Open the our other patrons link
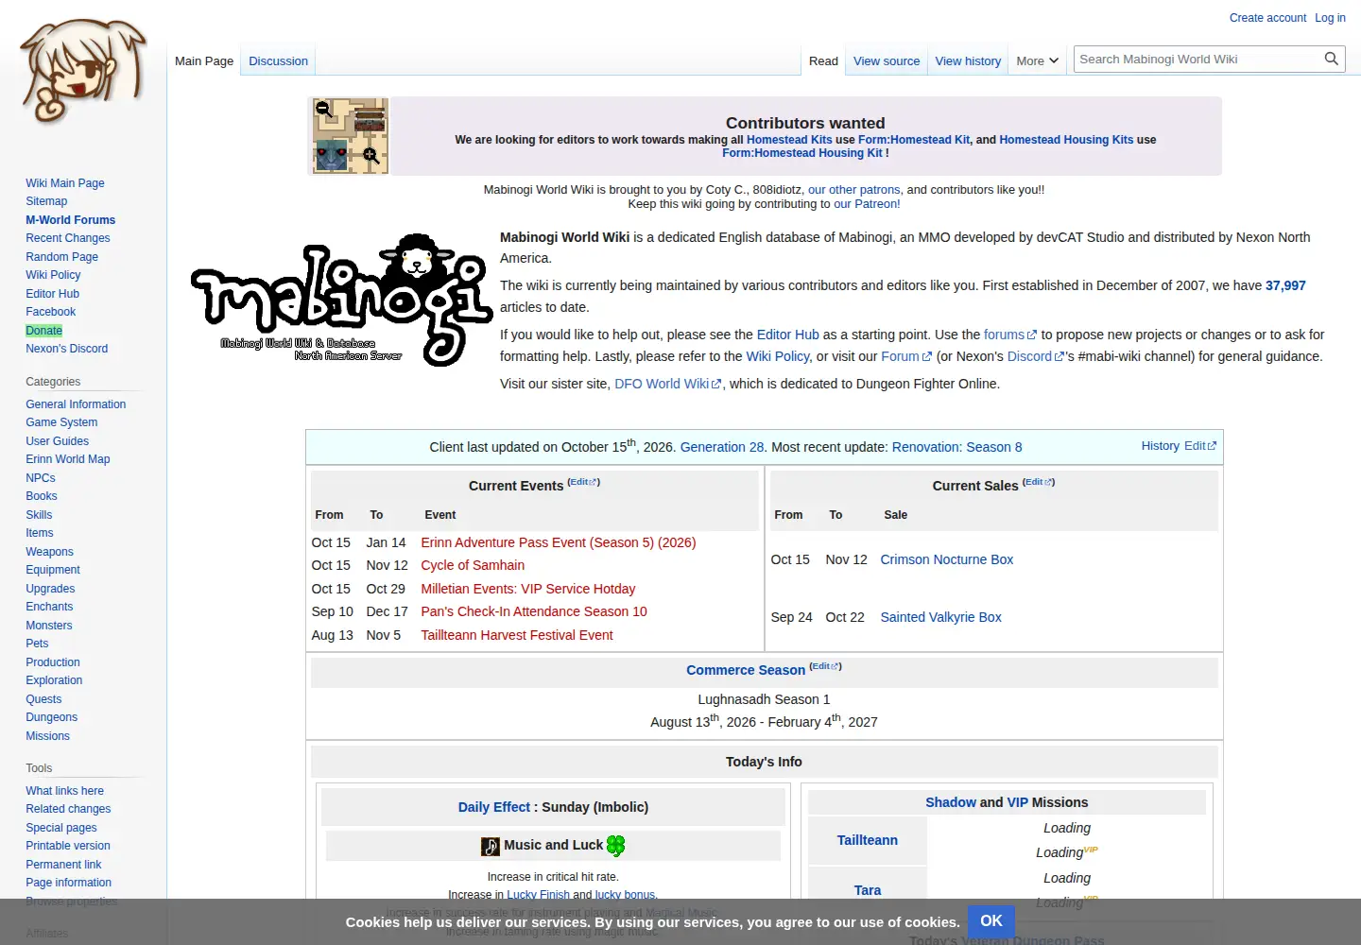 (854, 190)
